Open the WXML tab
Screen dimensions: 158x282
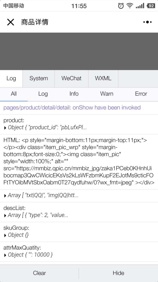[103, 78]
